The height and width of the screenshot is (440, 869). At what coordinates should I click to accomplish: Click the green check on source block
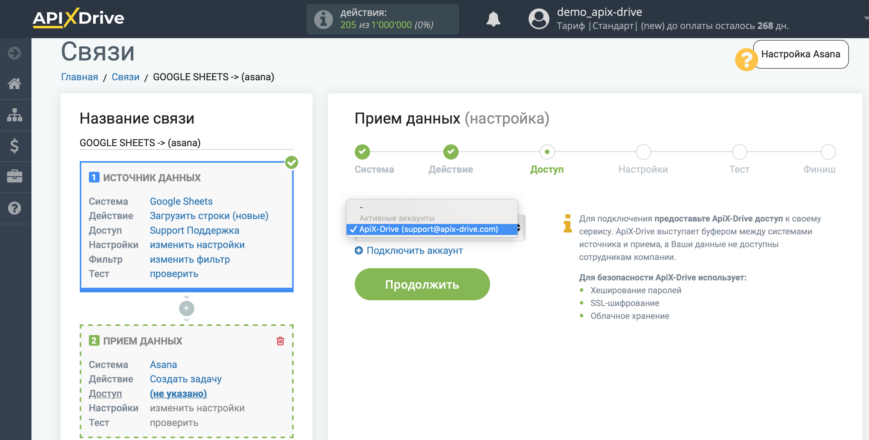click(x=291, y=162)
